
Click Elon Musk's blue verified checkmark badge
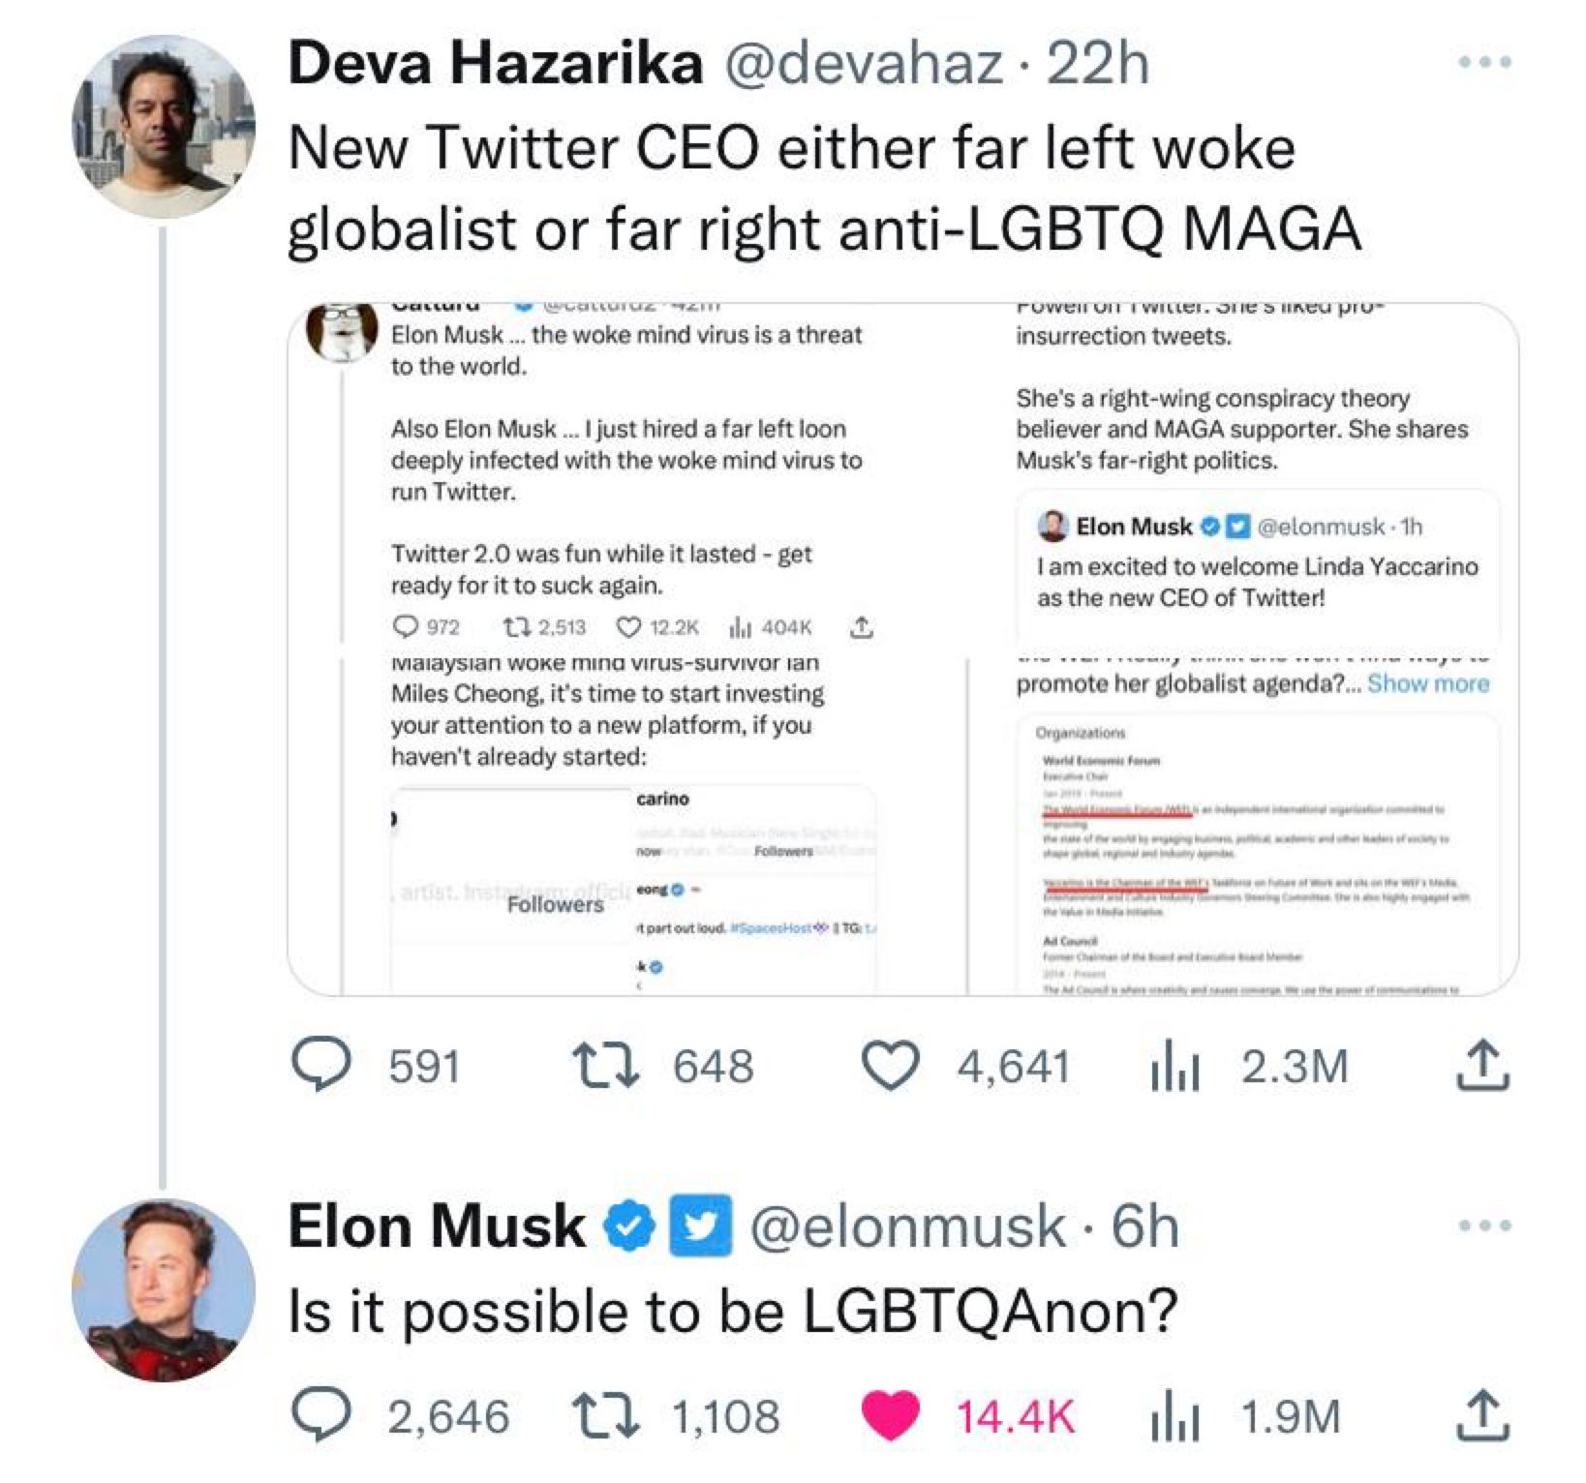click(628, 1226)
